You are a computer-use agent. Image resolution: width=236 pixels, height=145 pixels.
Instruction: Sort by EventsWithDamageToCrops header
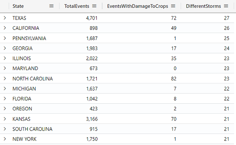[138, 6]
